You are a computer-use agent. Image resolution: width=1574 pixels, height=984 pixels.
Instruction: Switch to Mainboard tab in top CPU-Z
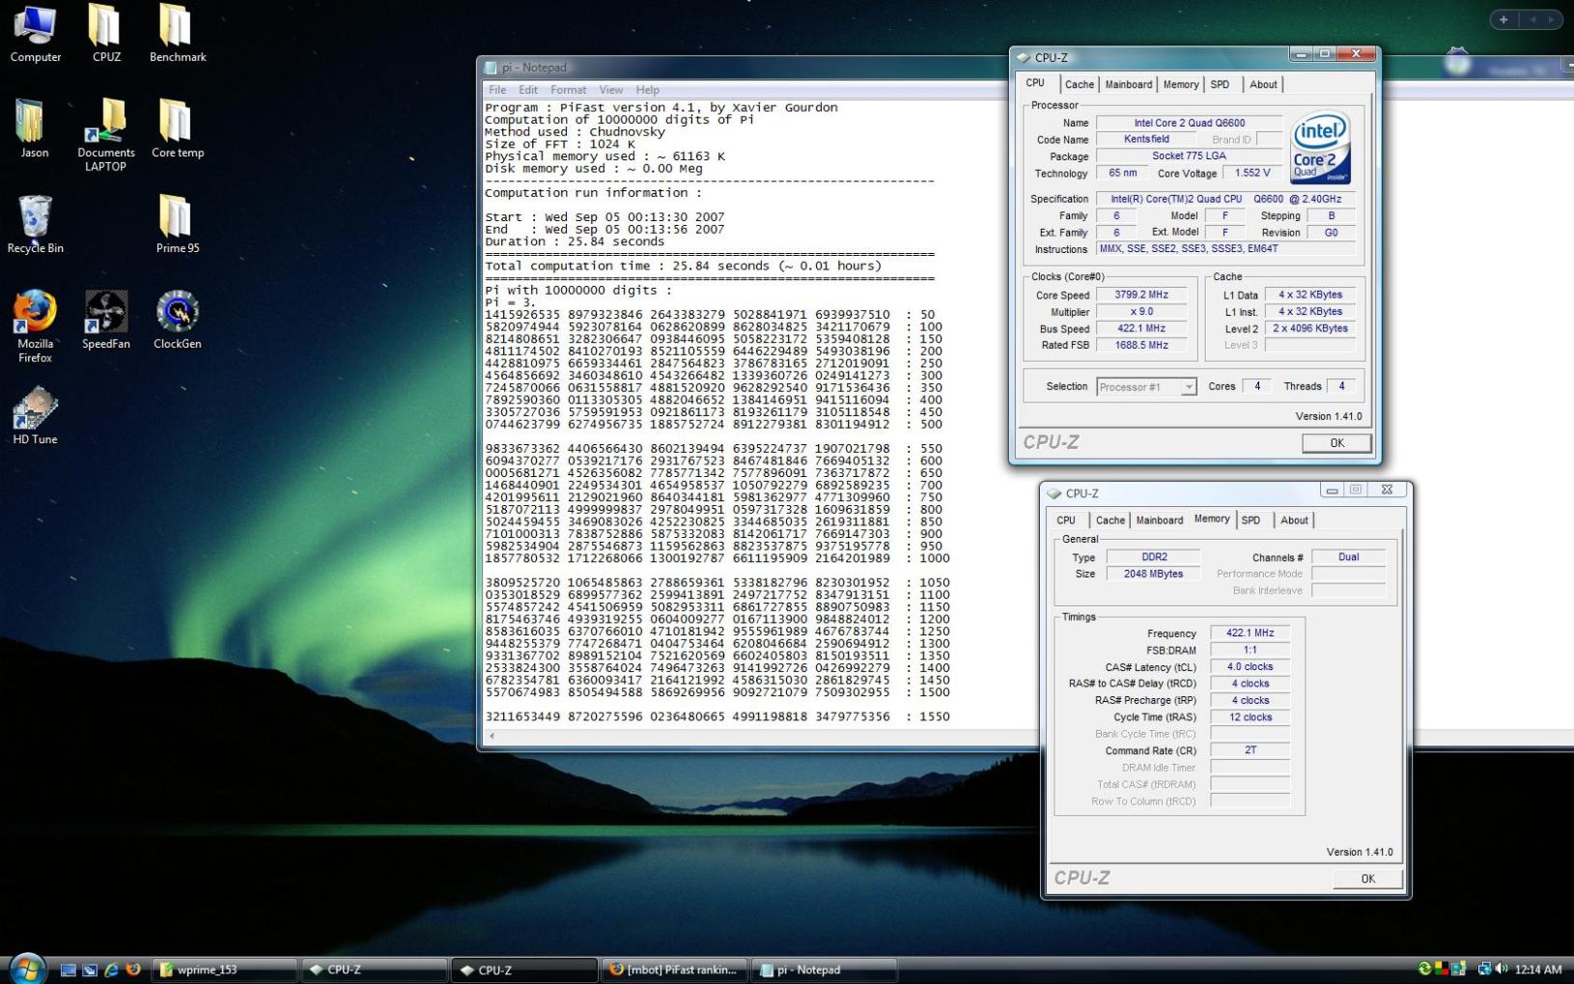click(x=1129, y=85)
